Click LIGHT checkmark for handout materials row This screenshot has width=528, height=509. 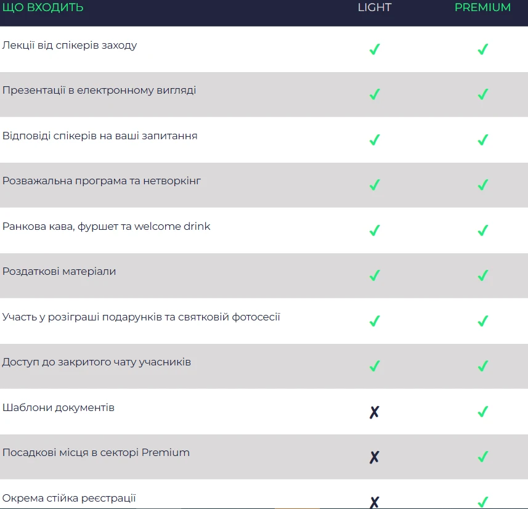click(x=374, y=275)
